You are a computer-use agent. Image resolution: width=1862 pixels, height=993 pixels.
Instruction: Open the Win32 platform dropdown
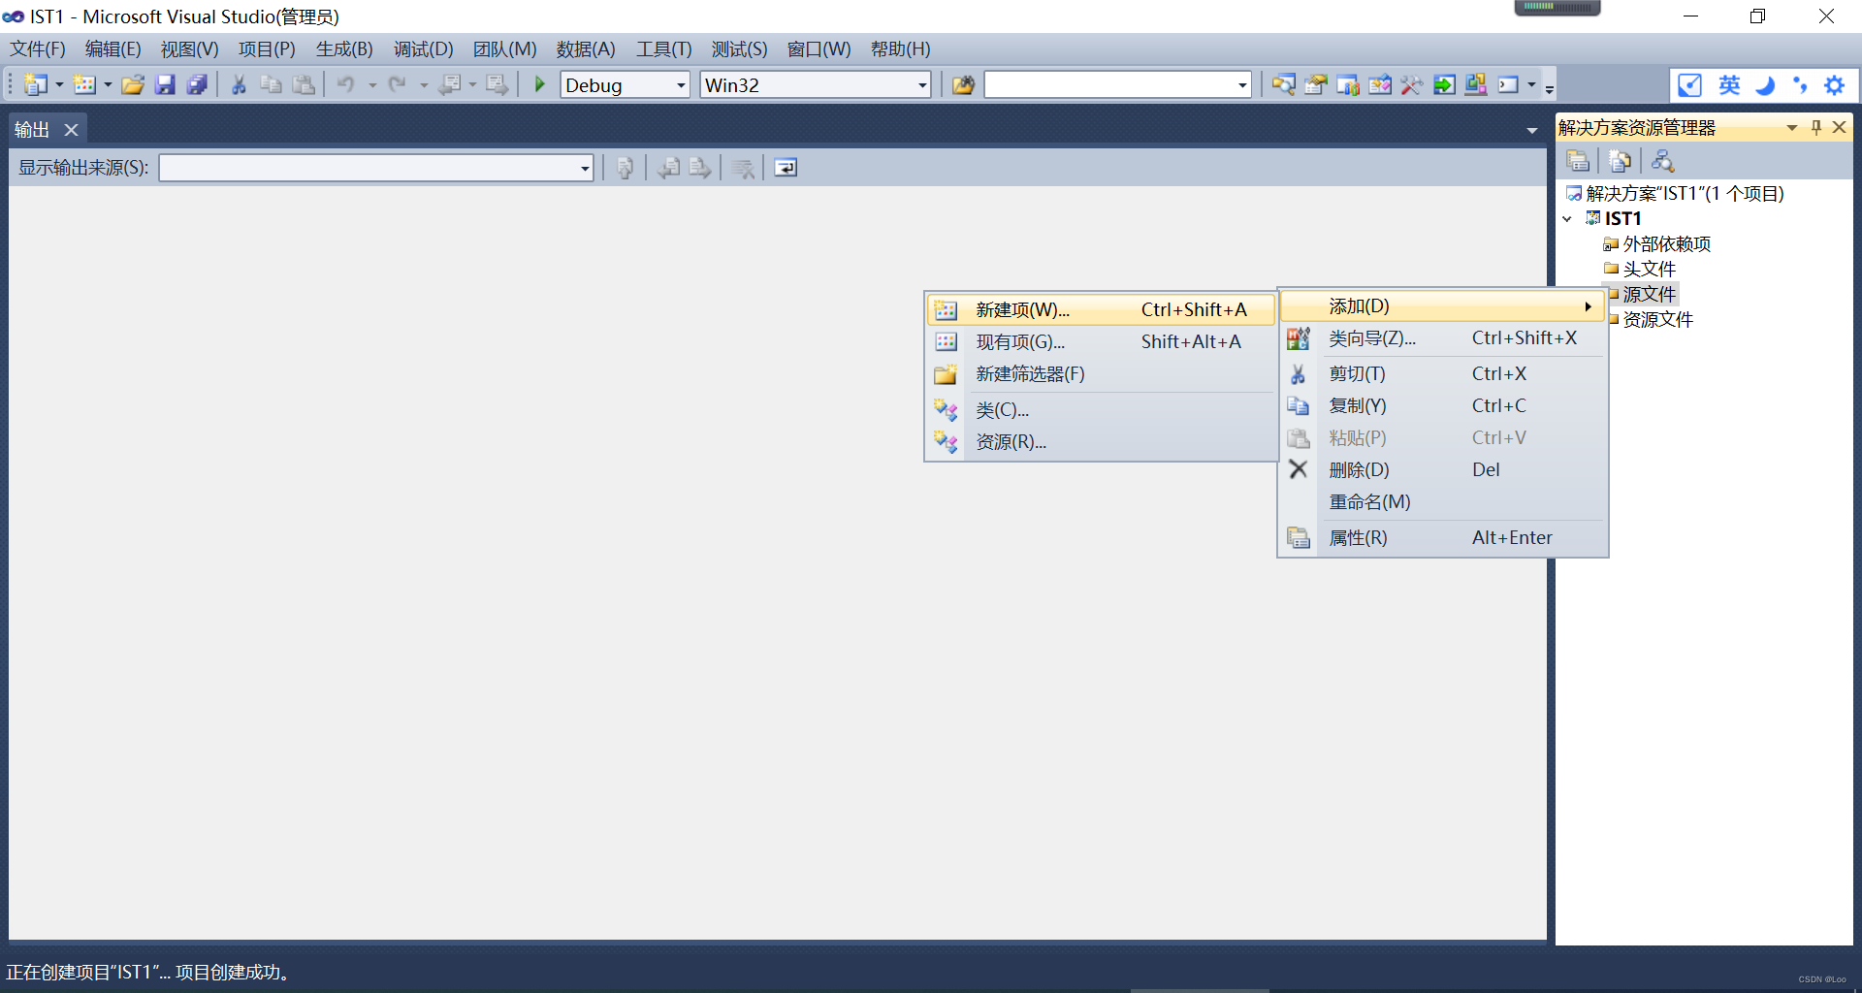click(x=922, y=85)
